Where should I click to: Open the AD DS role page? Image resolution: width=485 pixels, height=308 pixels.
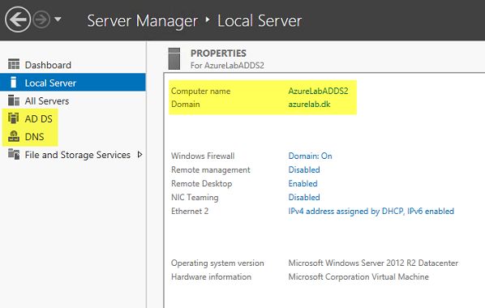[39, 119]
